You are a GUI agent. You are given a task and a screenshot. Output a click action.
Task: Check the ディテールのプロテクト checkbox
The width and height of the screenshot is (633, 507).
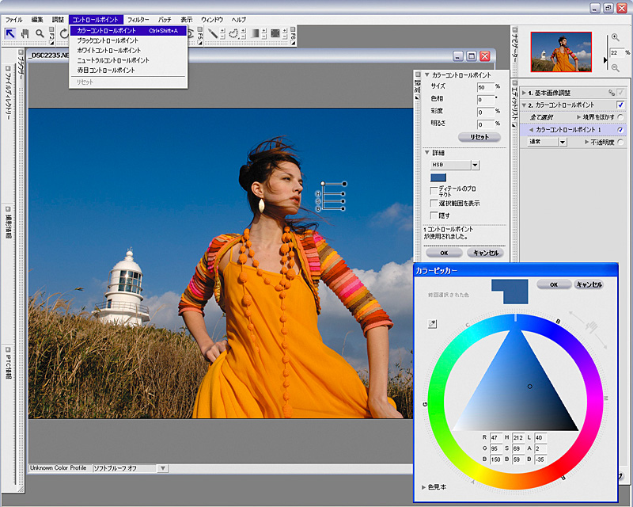coord(433,189)
